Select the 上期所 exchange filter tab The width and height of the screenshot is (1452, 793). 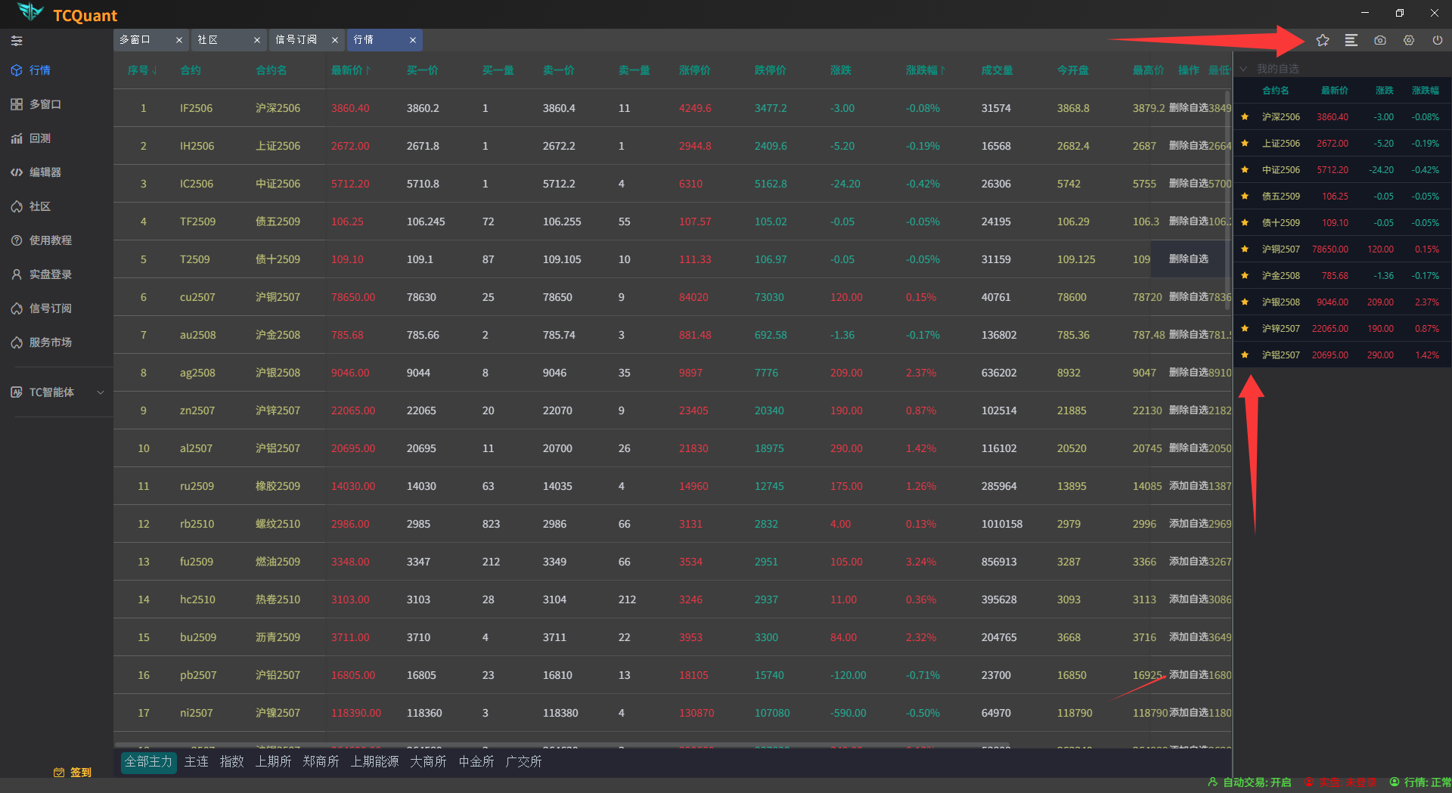click(273, 761)
